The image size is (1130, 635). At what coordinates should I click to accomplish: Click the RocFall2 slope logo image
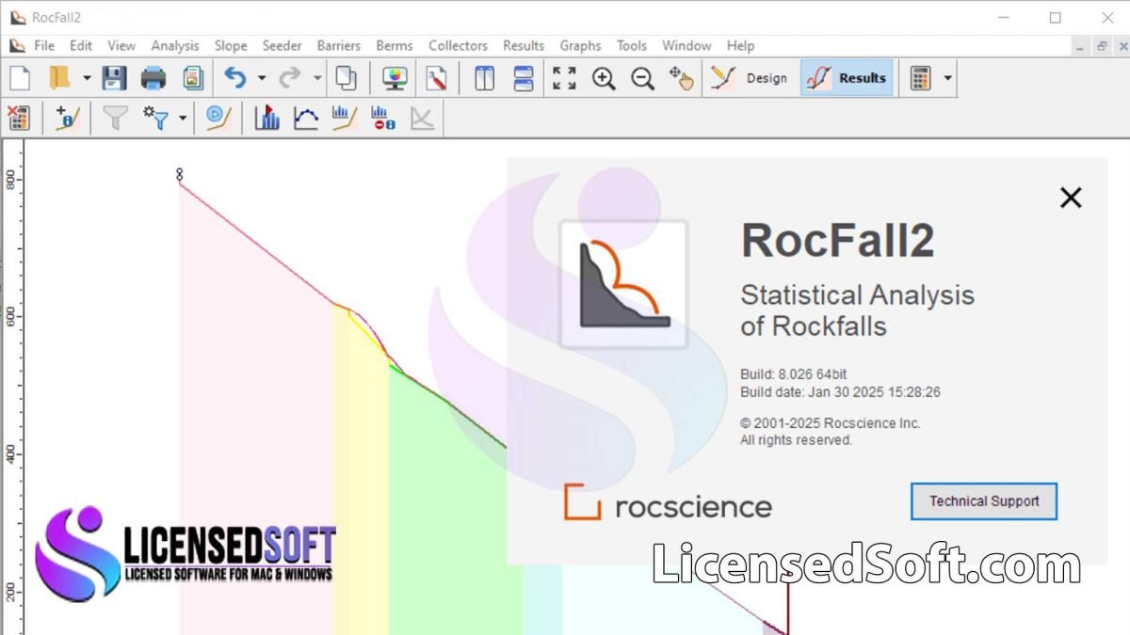[x=623, y=284]
